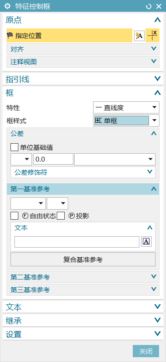
Task: Click the 关闭 button
Action: click(x=146, y=352)
